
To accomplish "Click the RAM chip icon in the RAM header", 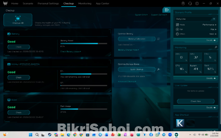I will (x=9, y=100).
